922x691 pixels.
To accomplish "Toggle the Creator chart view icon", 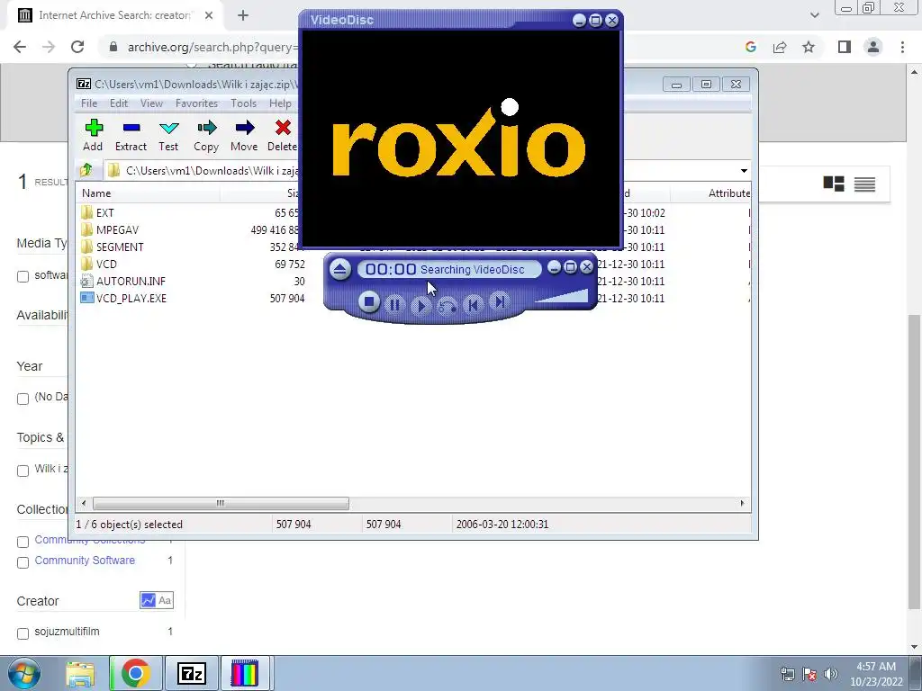I will point(148,600).
